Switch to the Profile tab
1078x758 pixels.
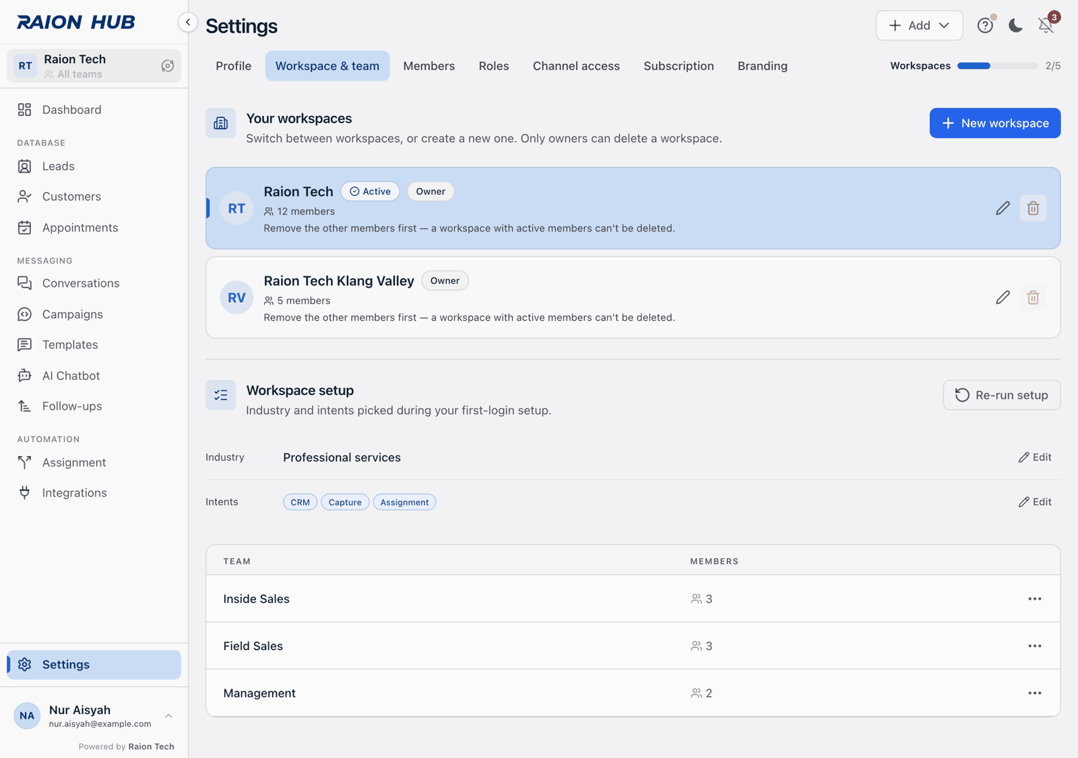[234, 66]
